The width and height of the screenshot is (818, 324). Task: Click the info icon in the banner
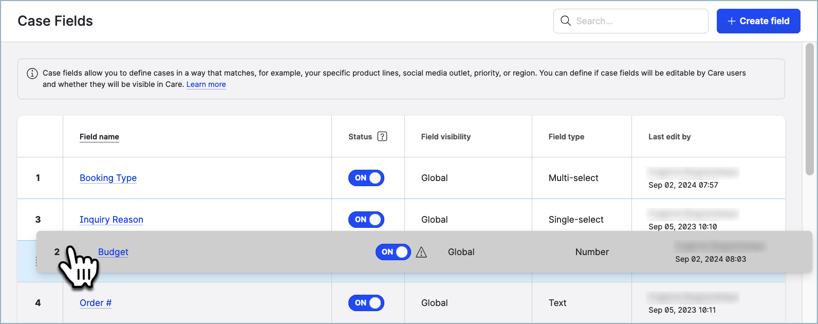[32, 73]
